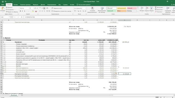This screenshot has width=175, height=98.
Task: Switch to the Вставка tab
Action: coord(16,5)
